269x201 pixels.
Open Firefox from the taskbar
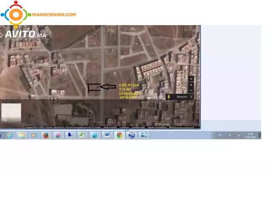pos(46,136)
